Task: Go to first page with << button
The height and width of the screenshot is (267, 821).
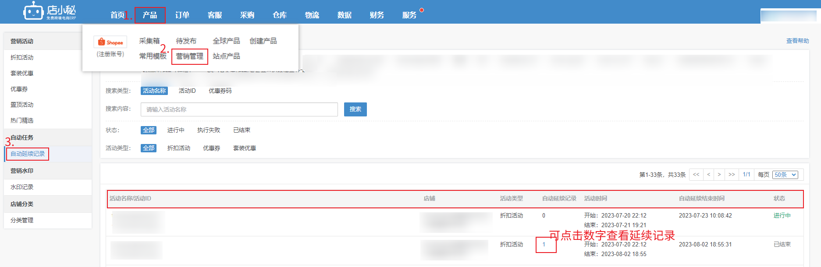Action: click(x=696, y=174)
